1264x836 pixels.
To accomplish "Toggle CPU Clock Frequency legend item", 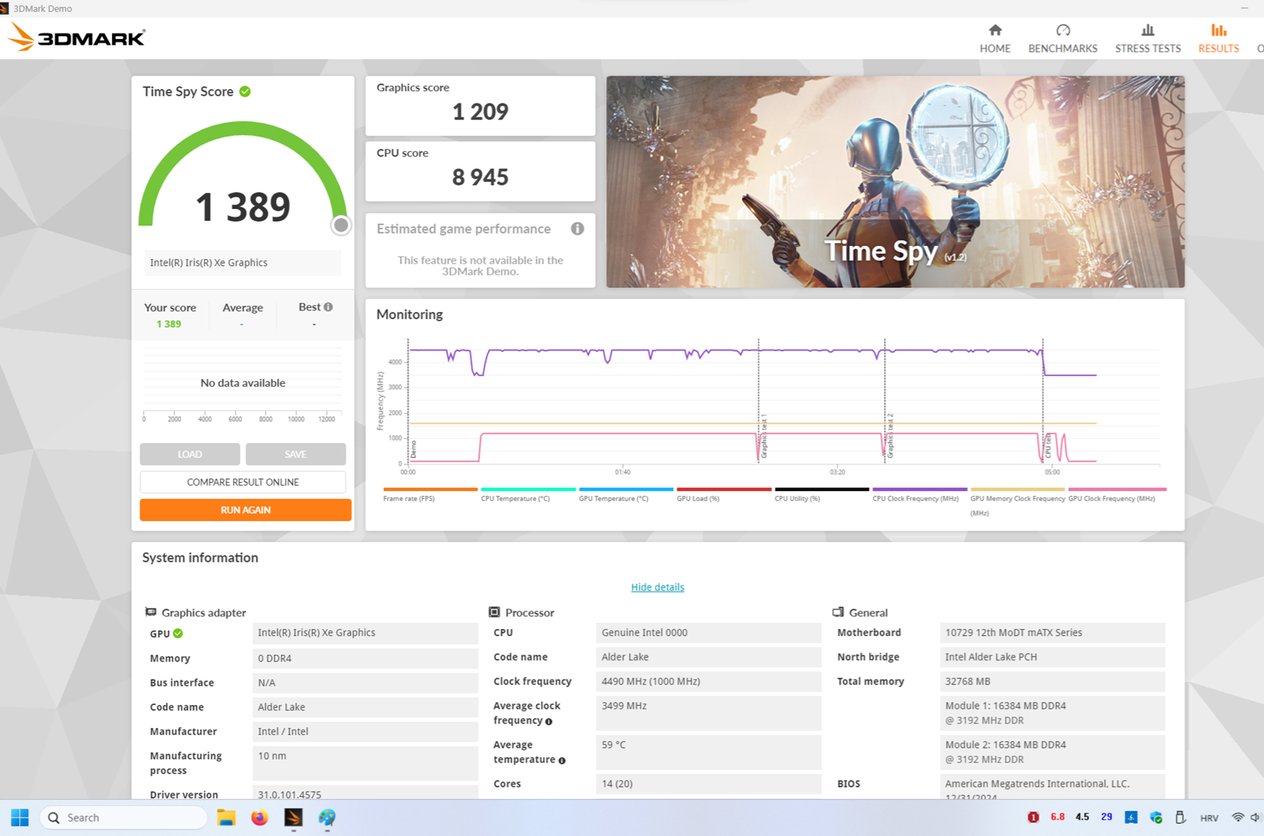I will click(919, 494).
